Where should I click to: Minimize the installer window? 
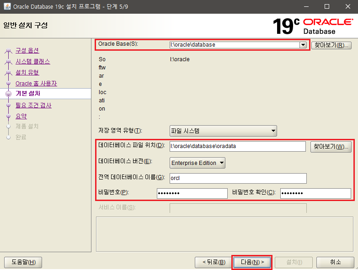(306, 6)
